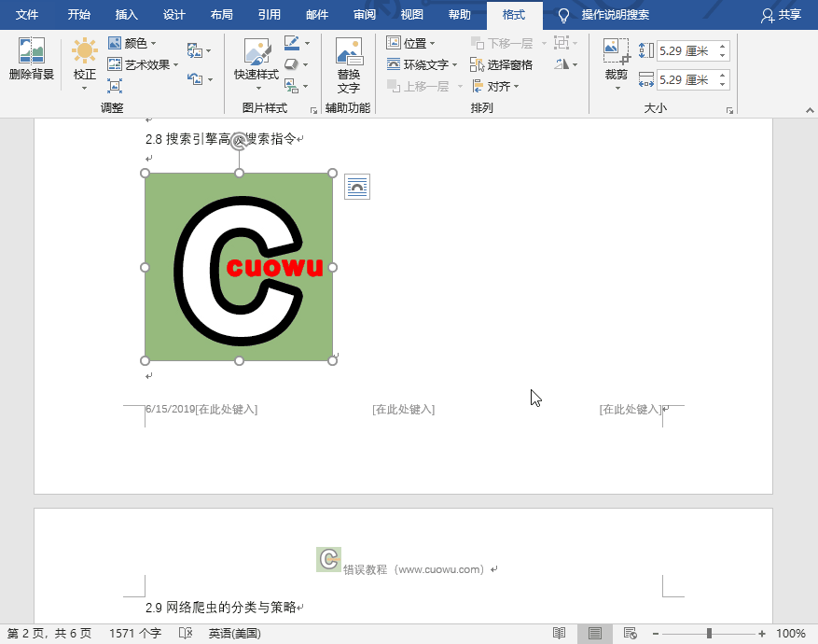The width and height of the screenshot is (818, 644).
Task: Switch to the 审阅 review tab
Action: (364, 15)
